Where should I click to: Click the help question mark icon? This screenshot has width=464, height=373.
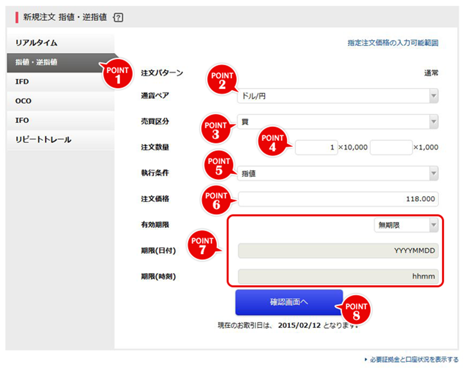(118, 18)
